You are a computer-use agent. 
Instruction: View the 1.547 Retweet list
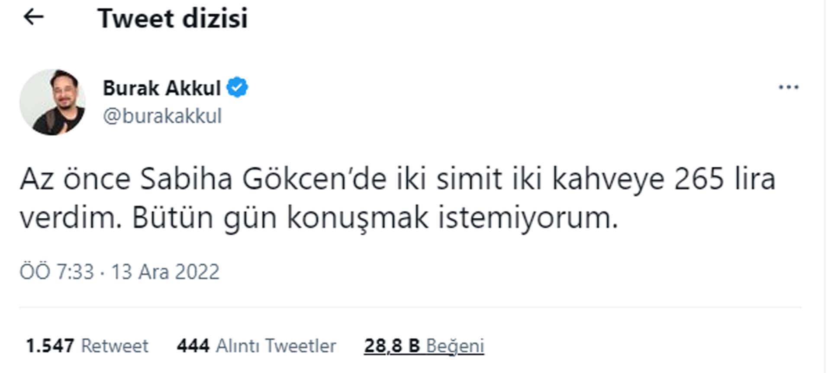point(87,346)
